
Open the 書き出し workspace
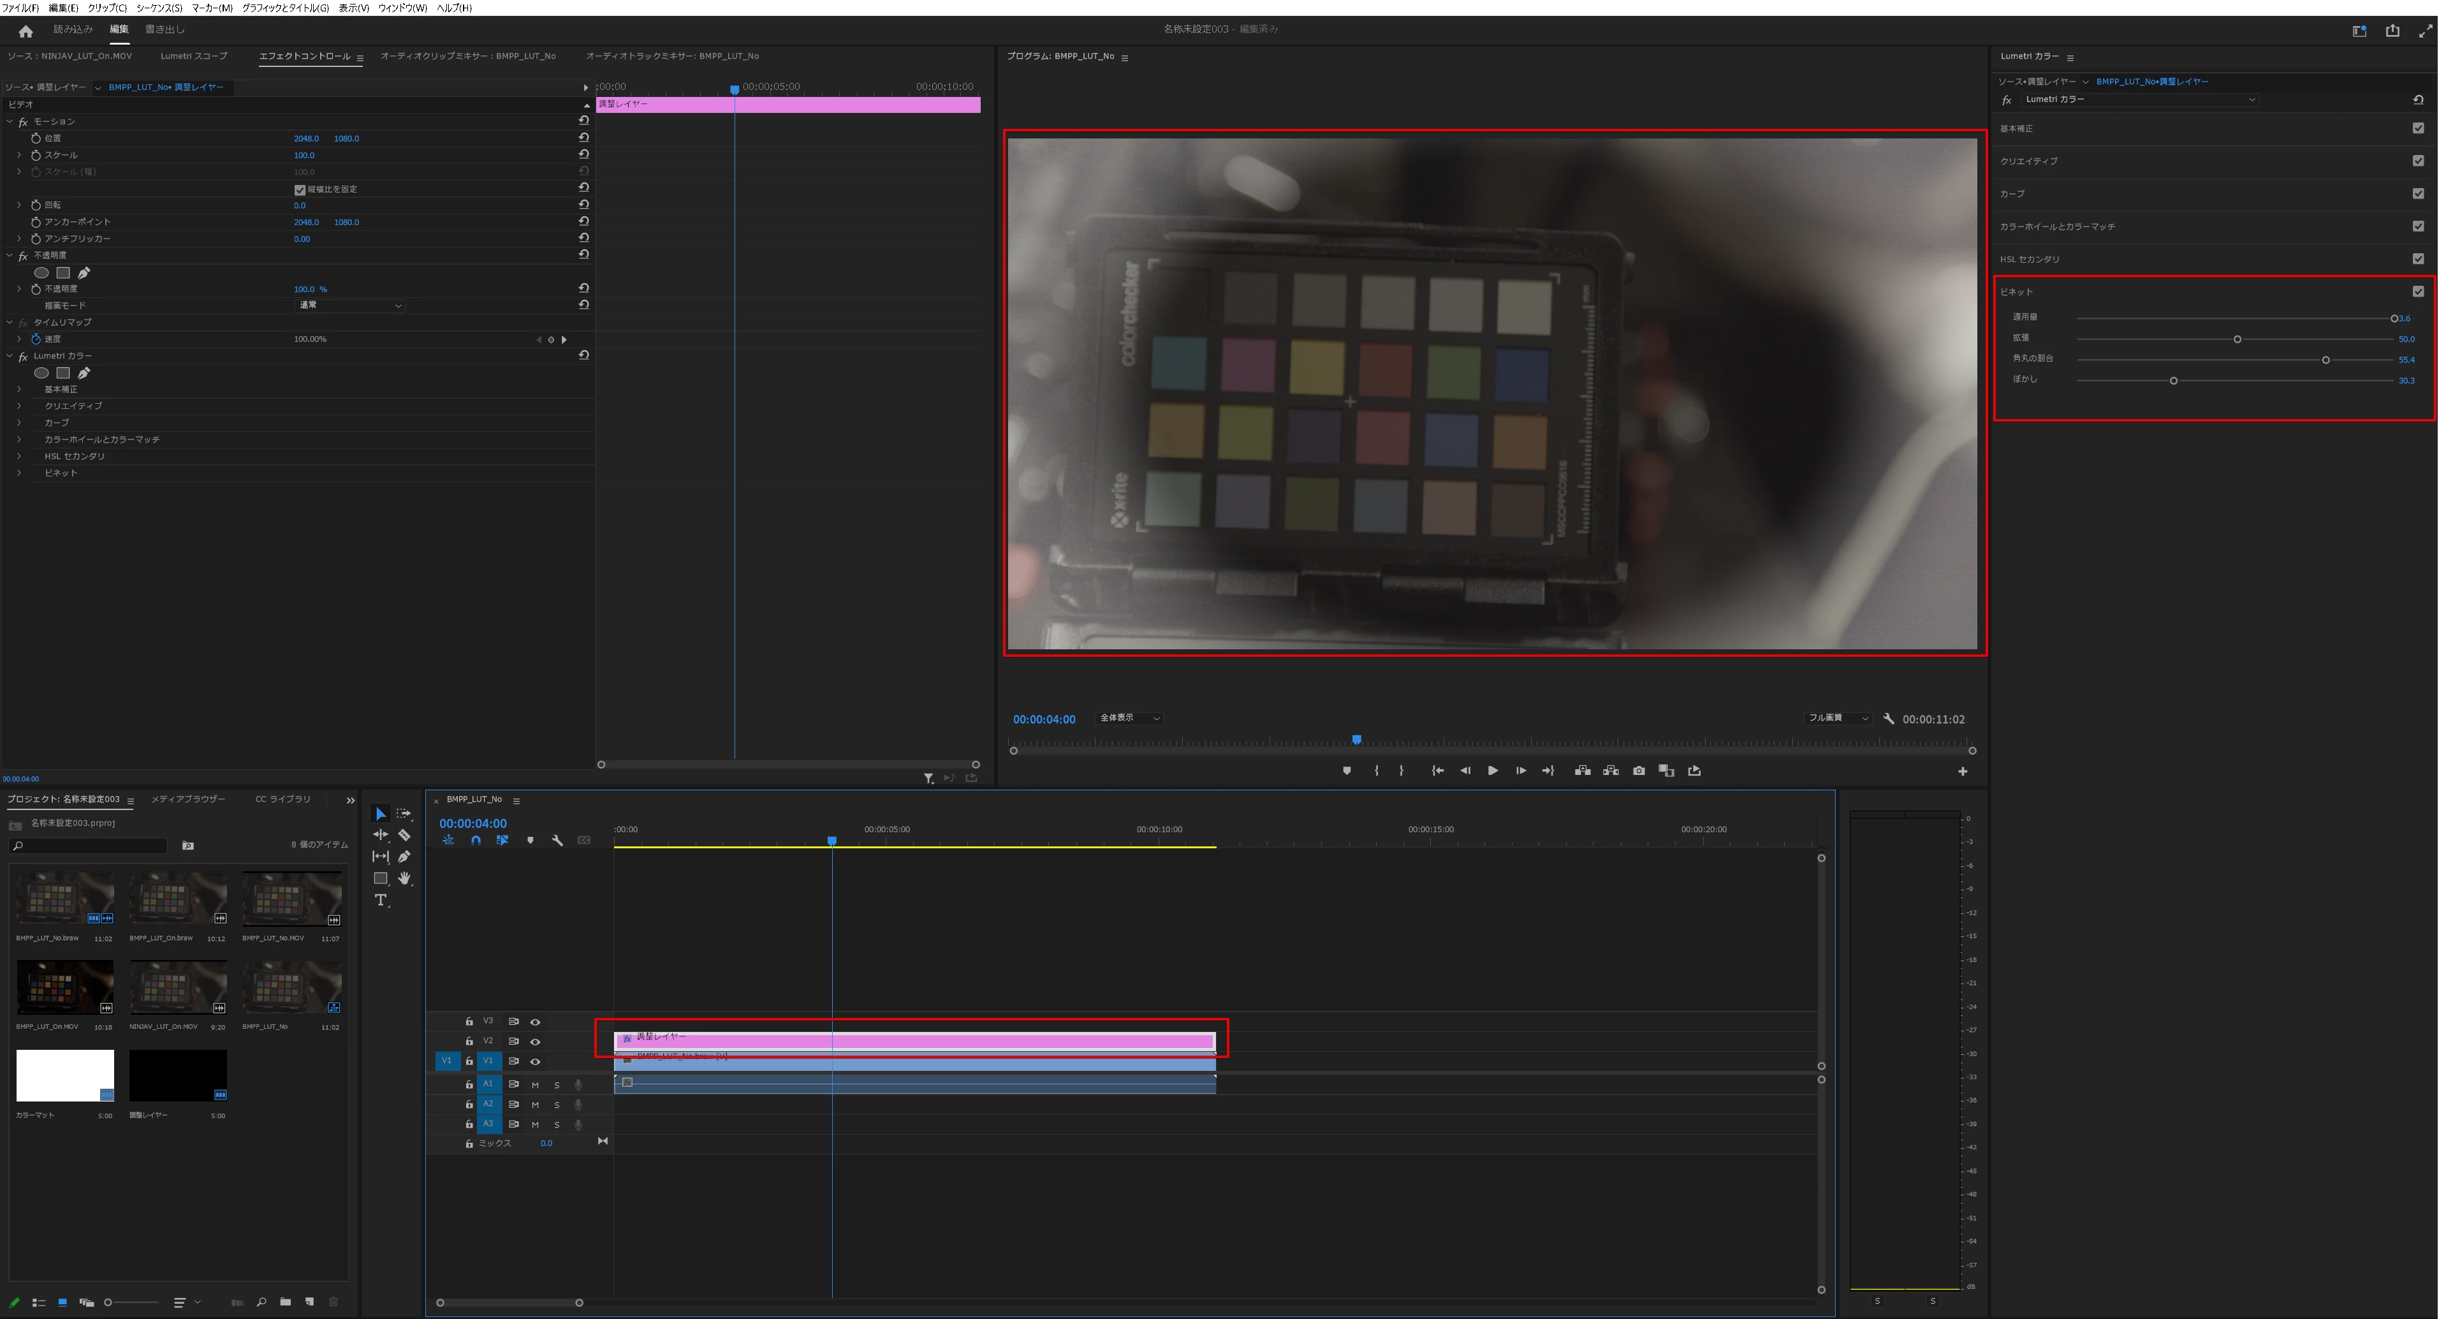165,29
